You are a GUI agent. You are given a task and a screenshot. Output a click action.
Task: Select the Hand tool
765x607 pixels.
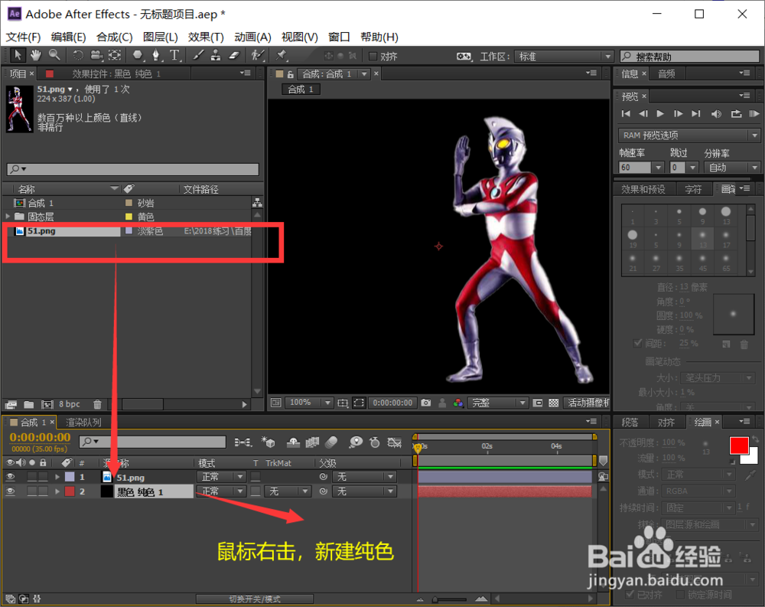pos(36,55)
